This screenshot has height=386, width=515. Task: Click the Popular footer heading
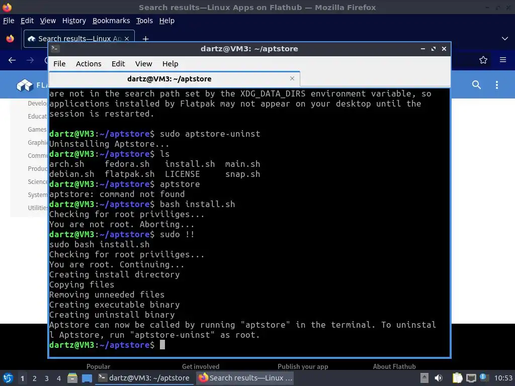98,366
